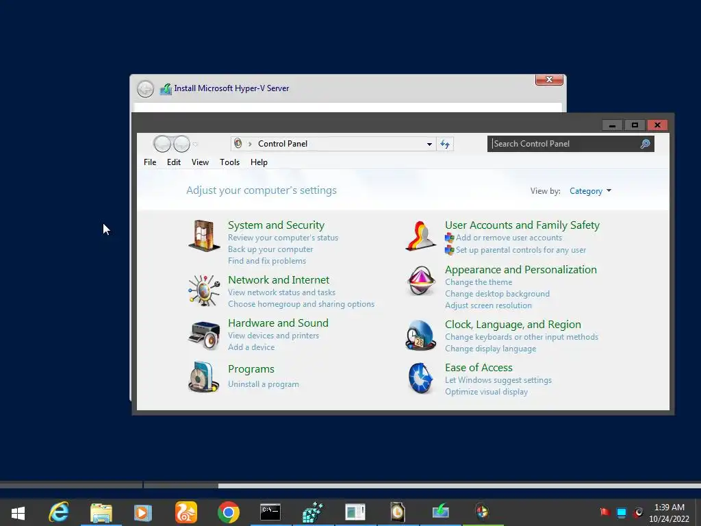Image resolution: width=701 pixels, height=526 pixels.
Task: Click Change display language link
Action: tap(490, 349)
